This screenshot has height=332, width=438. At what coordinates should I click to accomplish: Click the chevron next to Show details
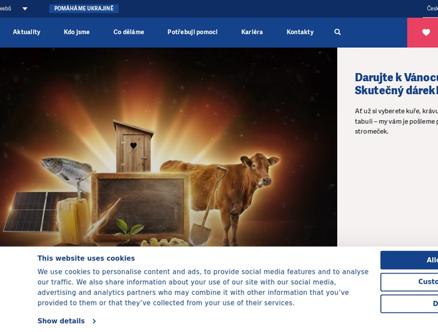pyautogui.click(x=94, y=321)
